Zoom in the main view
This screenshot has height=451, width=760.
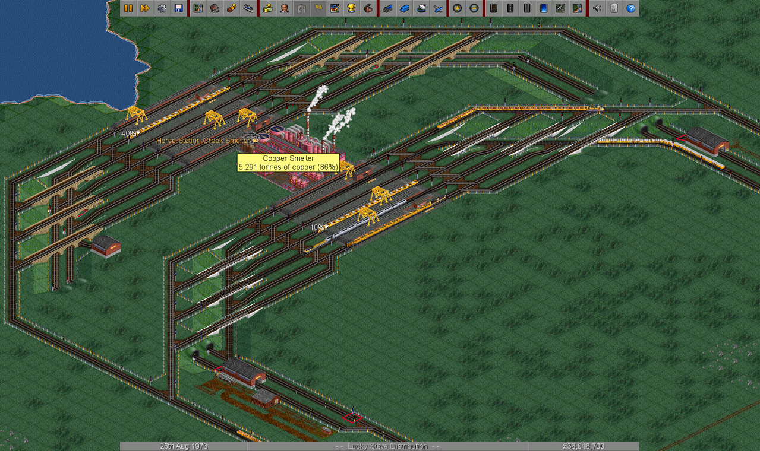pos(458,8)
